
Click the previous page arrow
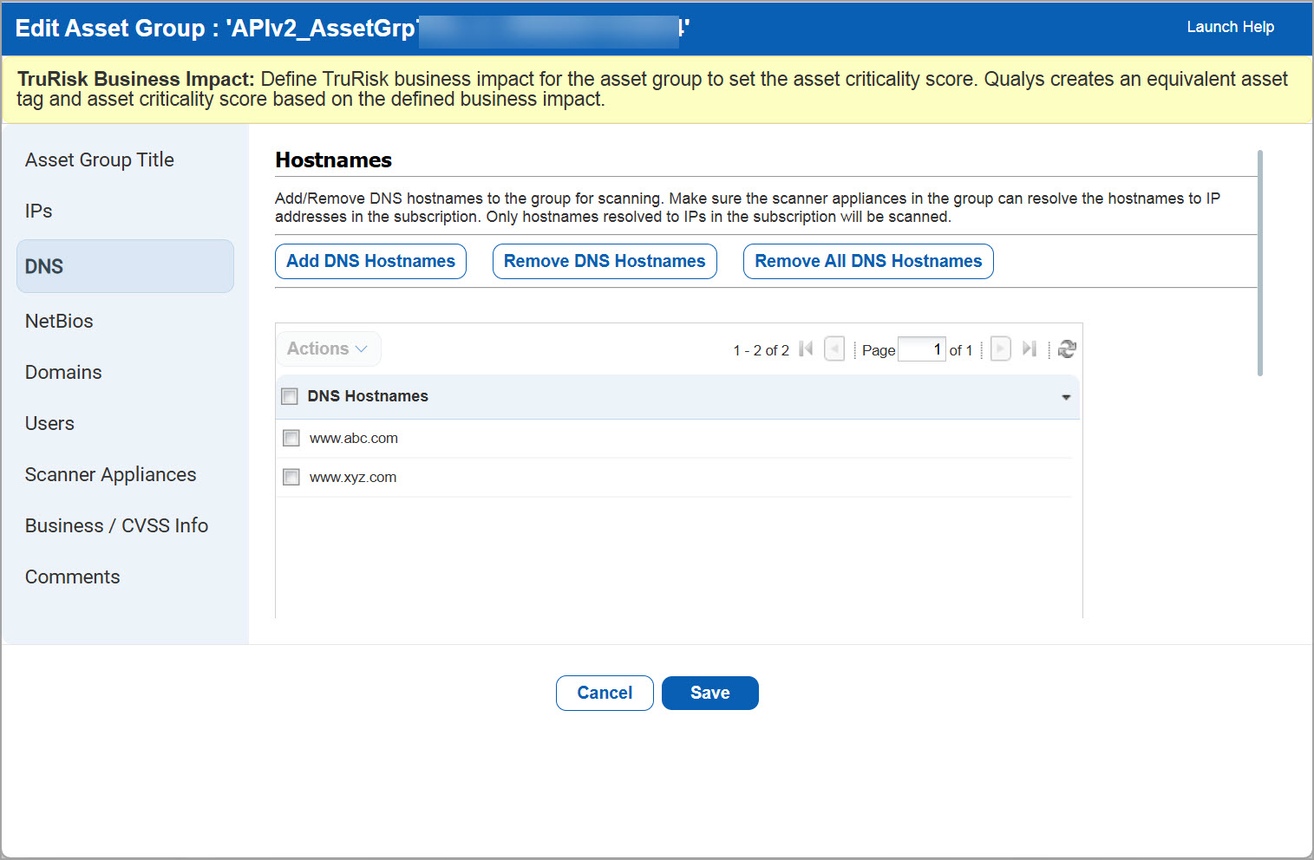click(x=834, y=348)
